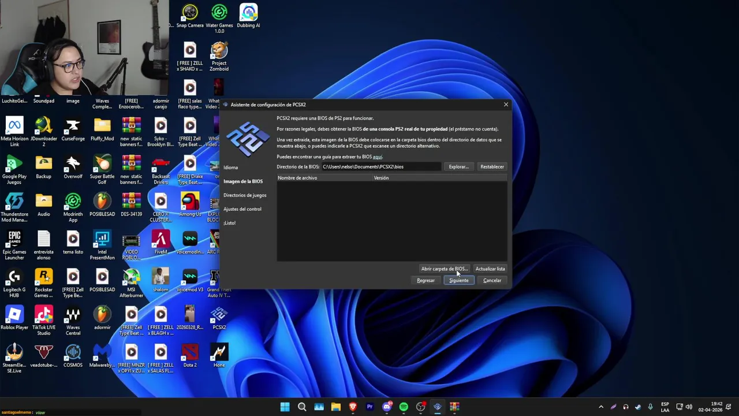This screenshot has width=739, height=416.
Task: Click the Cancelar button
Action: [x=492, y=281]
